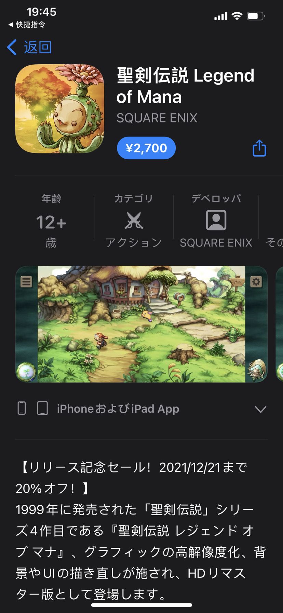Tap the Legend of Mana app icon
The width and height of the screenshot is (283, 613).
[x=60, y=109]
